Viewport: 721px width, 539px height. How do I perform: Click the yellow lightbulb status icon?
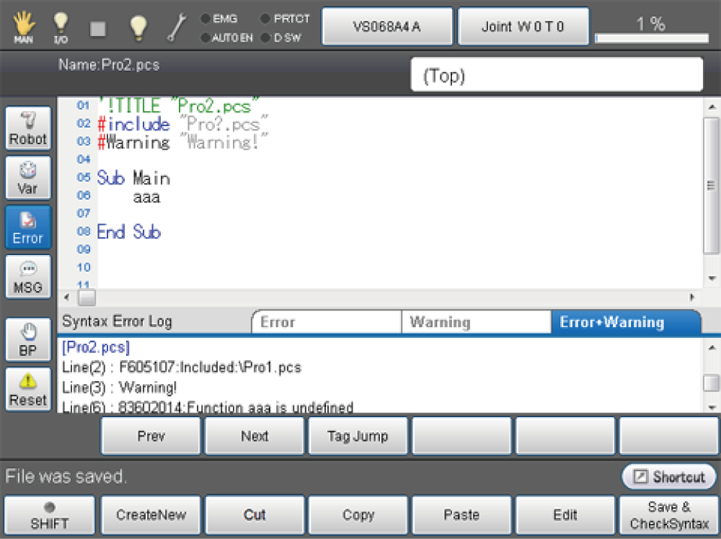click(138, 27)
